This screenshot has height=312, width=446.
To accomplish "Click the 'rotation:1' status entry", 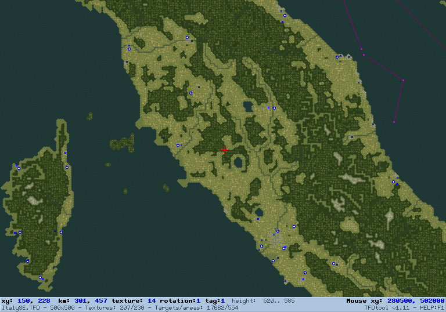I will 180,300.
